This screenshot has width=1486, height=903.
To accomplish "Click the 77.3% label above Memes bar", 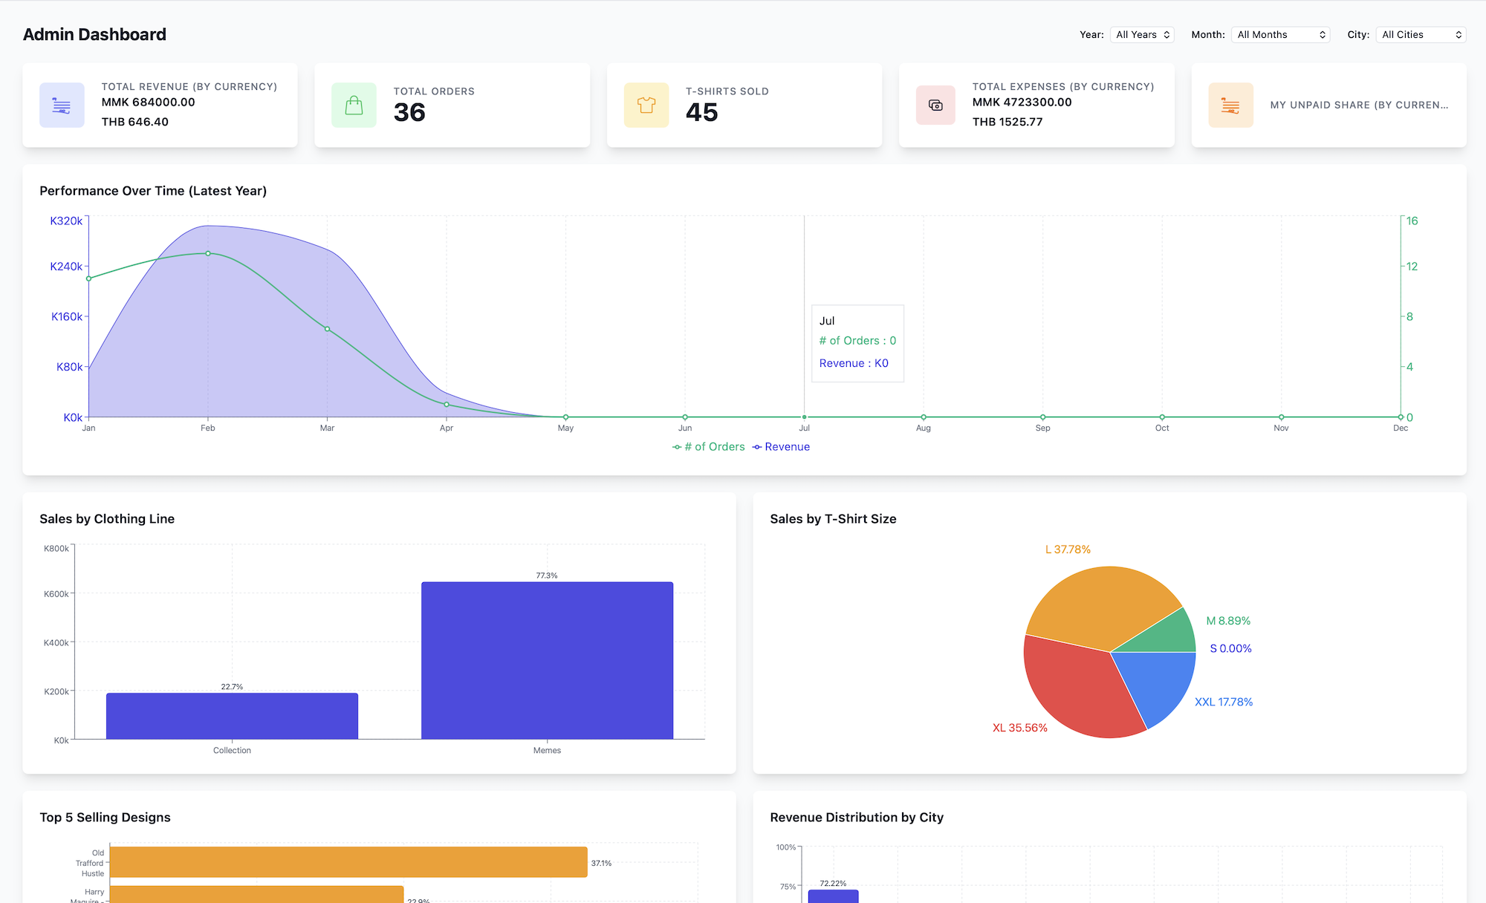I will tap(547, 576).
